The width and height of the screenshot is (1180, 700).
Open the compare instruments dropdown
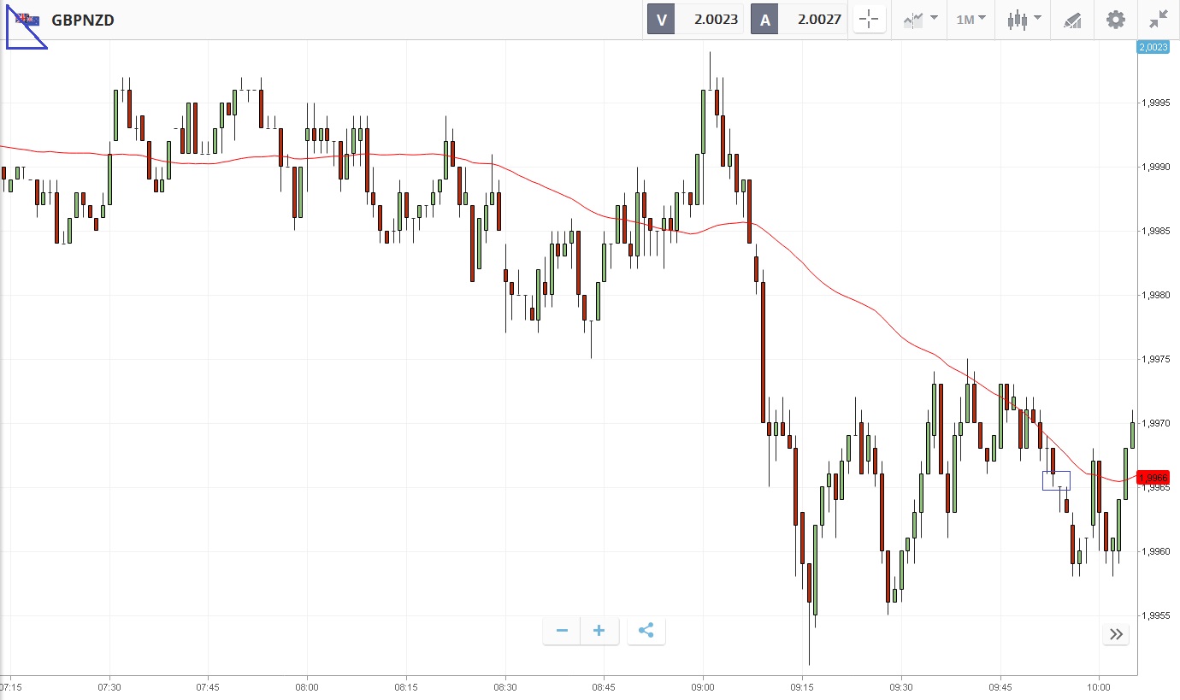[x=920, y=20]
